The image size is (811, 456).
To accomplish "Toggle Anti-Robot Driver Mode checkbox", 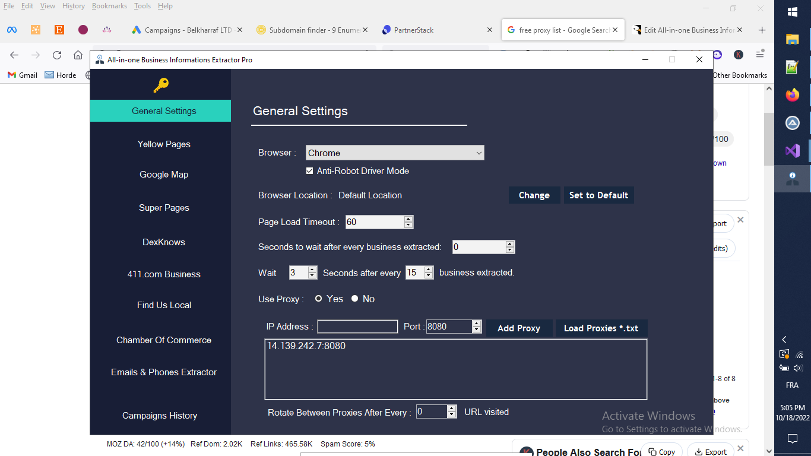I will (x=309, y=171).
